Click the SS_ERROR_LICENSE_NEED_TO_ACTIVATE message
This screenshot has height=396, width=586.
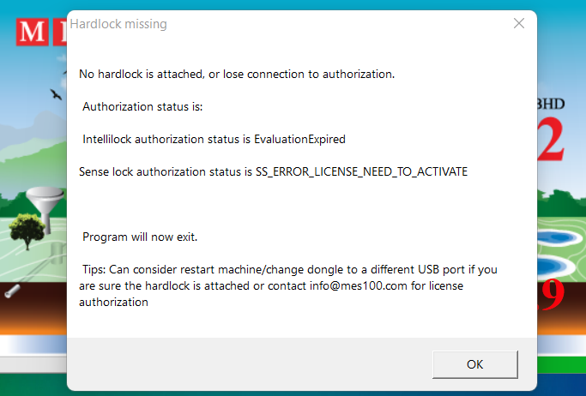point(273,171)
